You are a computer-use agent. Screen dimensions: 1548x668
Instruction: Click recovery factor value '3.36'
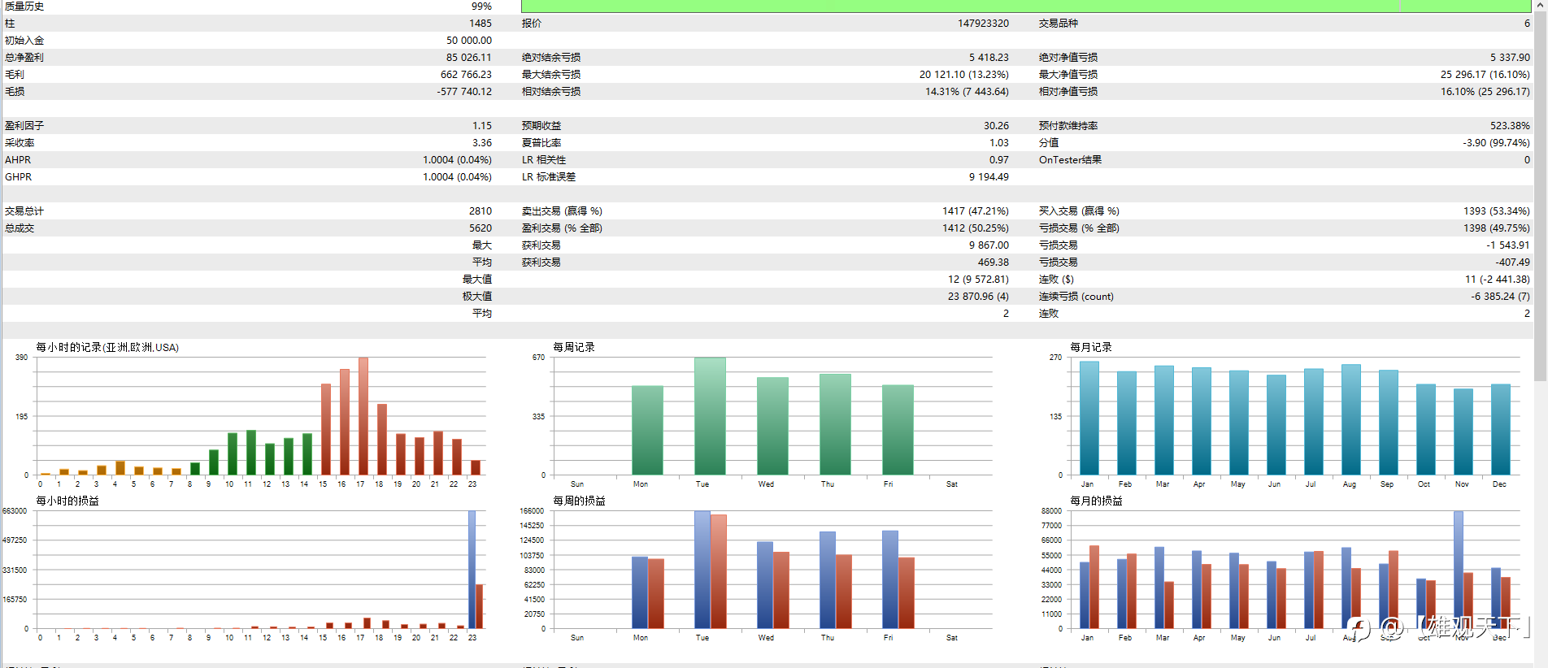point(482,142)
